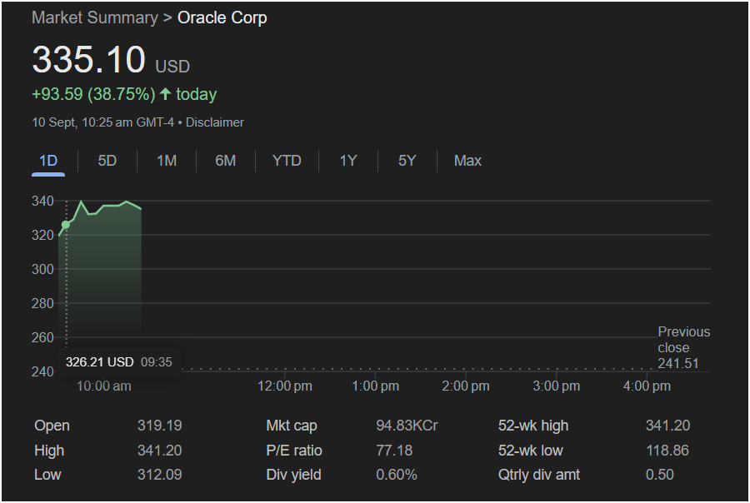This screenshot has width=750, height=503.
Task: Show the 6M chart range
Action: click(225, 161)
